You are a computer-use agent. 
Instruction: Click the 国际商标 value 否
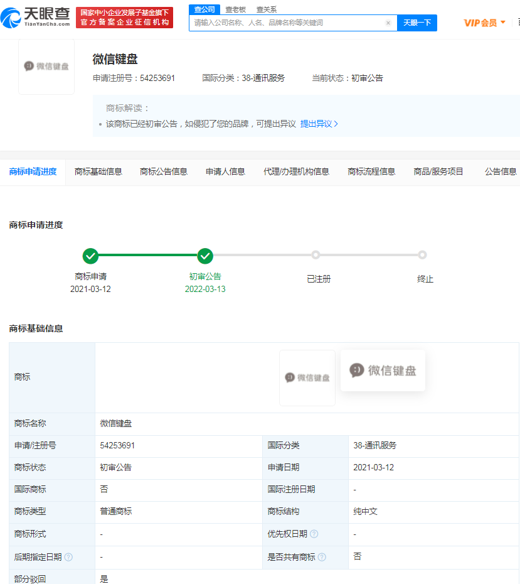[x=103, y=489]
